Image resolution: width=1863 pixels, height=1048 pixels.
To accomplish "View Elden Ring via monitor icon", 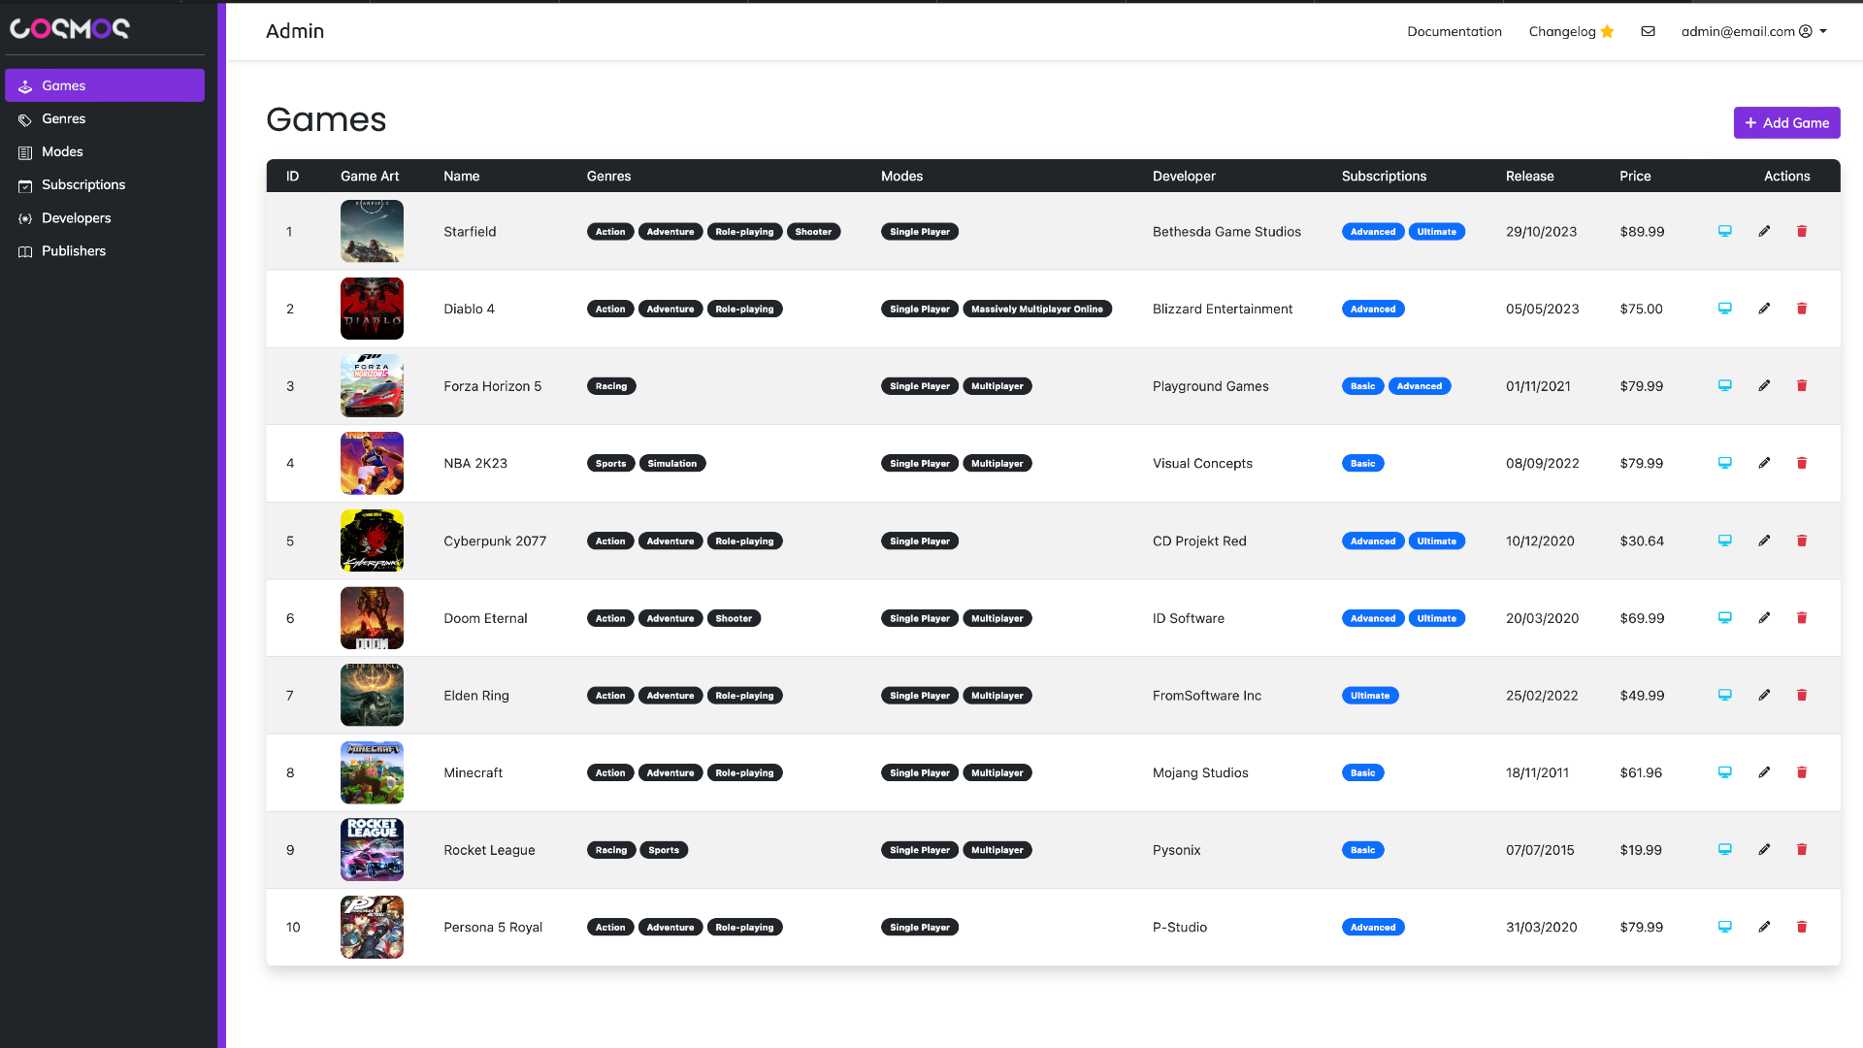I will 1725,695.
